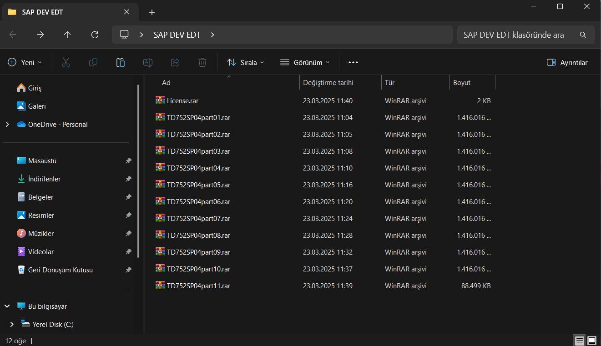Click the TD752SP04part06.rar archive icon
Screen dimensions: 601x346
click(x=160, y=201)
